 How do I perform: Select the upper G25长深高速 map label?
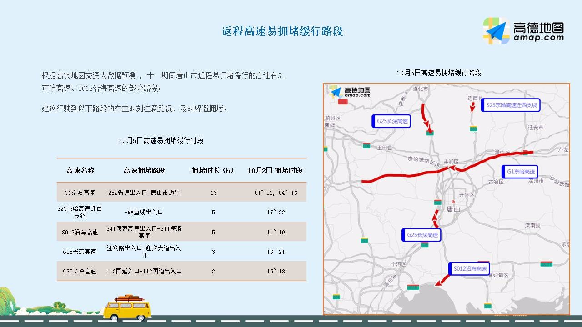coord(391,121)
